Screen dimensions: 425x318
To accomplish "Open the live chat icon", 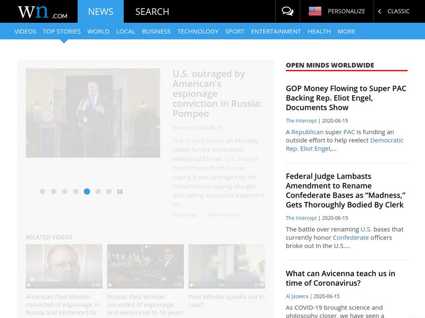I will click(x=287, y=11).
